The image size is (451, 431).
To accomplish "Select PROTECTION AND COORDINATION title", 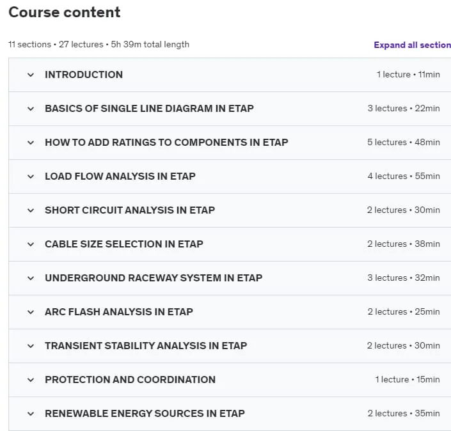I will (x=130, y=380).
